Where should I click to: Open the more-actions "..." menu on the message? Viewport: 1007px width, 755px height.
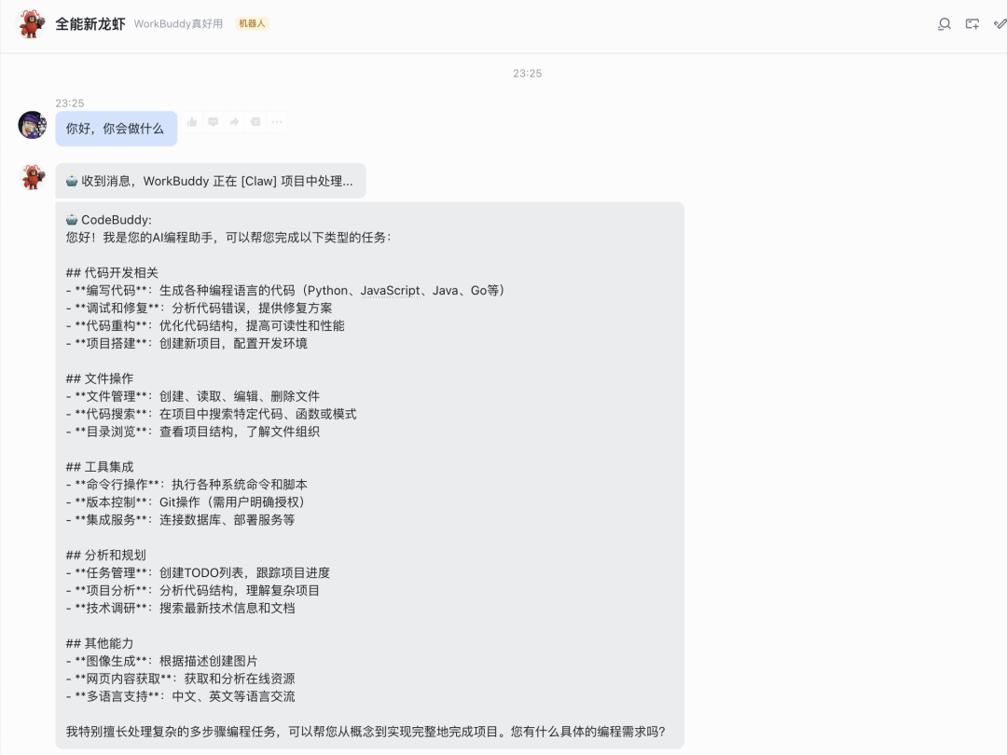pos(276,121)
